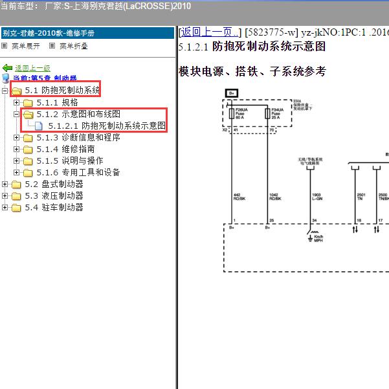Select tree item 5.1.5 说明与操作
Screen dimensions: 389x389
coord(70,161)
